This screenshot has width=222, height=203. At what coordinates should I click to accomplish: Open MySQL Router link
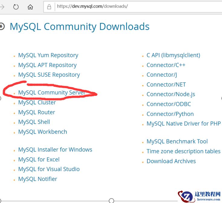coord(37,112)
